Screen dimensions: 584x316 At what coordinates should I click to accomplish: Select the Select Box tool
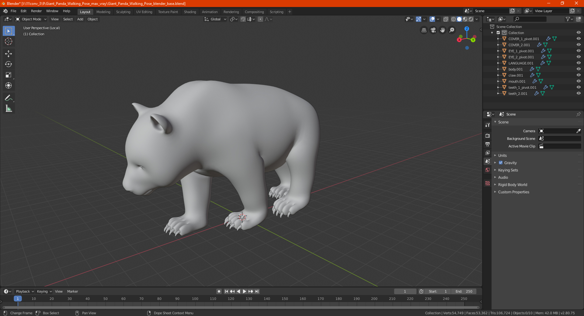click(9, 31)
